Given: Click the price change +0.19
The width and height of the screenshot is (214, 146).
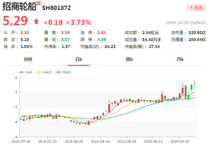Looking at the screenshot, I should click(53, 23).
